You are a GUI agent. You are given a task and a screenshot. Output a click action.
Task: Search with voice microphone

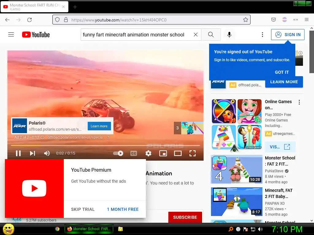(x=229, y=35)
